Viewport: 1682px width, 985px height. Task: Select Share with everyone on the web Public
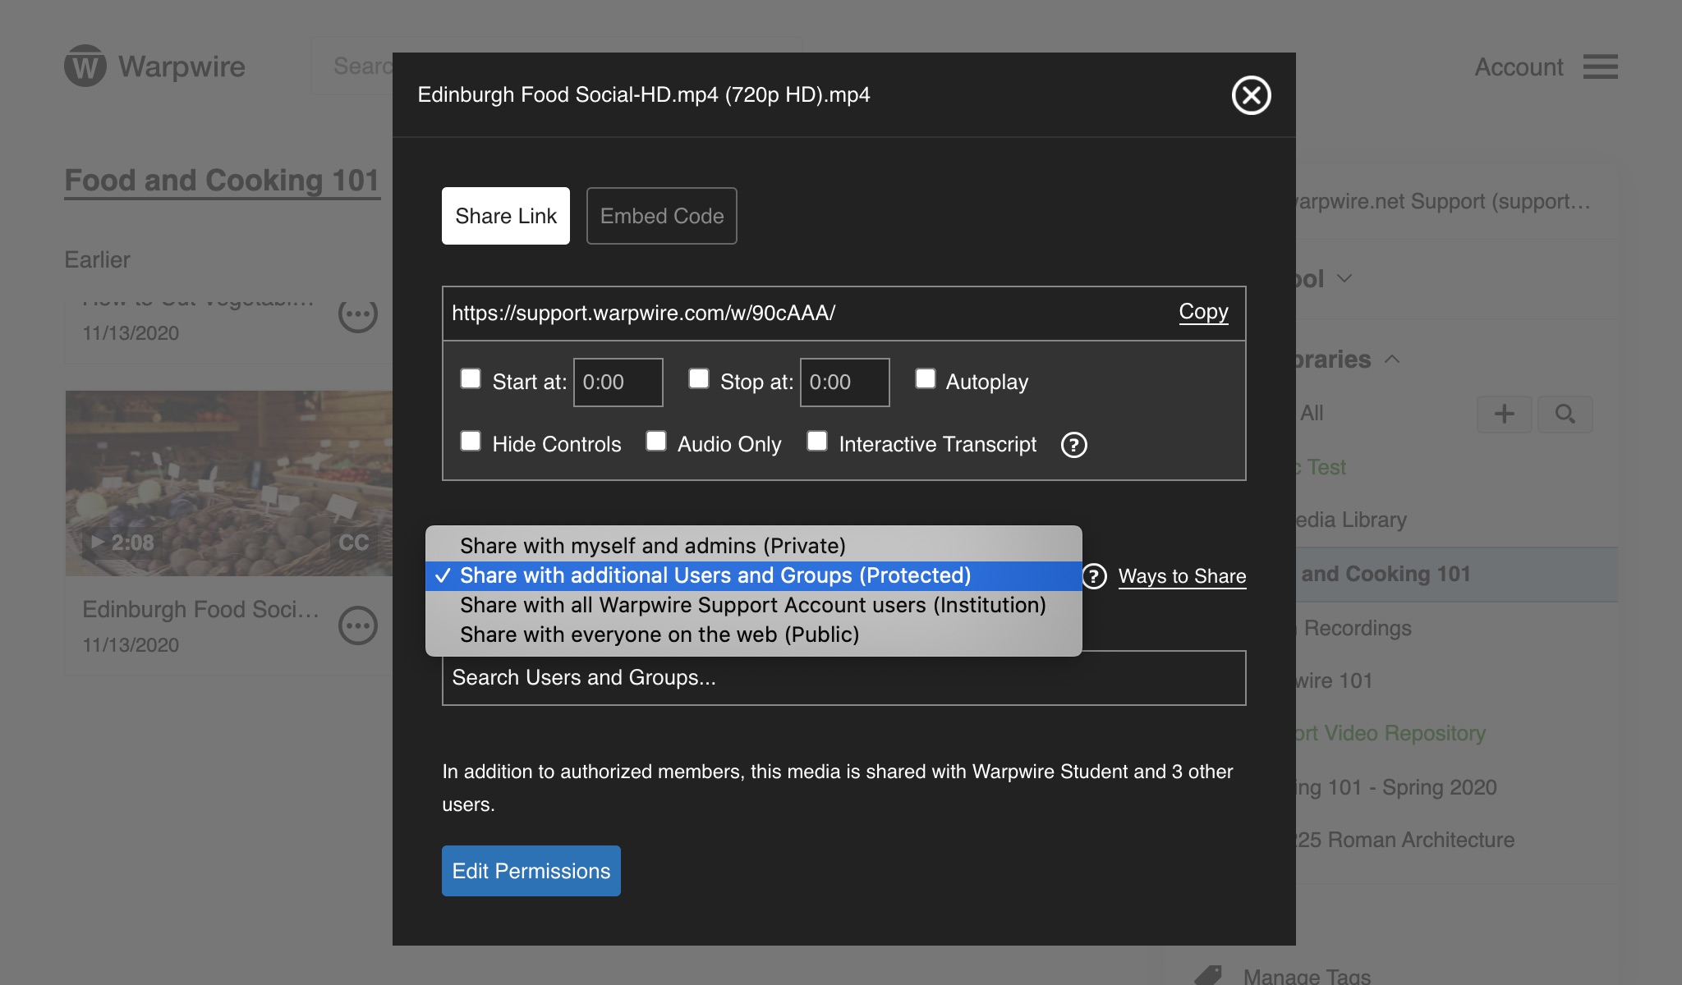[x=658, y=635]
